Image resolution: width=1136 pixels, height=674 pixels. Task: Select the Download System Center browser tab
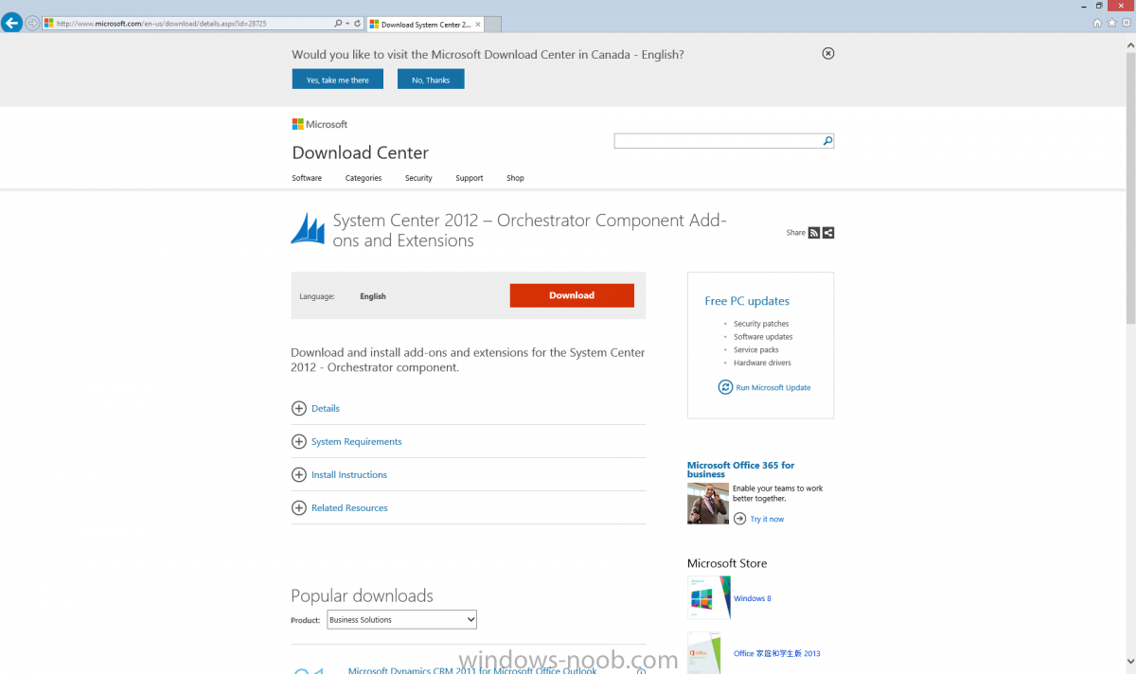tap(425, 24)
